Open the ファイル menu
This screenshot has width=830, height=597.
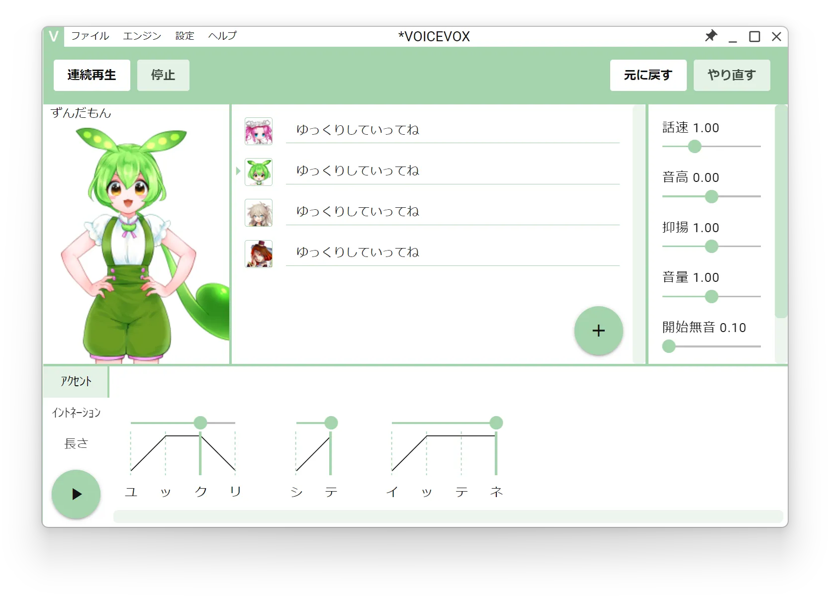pos(90,36)
